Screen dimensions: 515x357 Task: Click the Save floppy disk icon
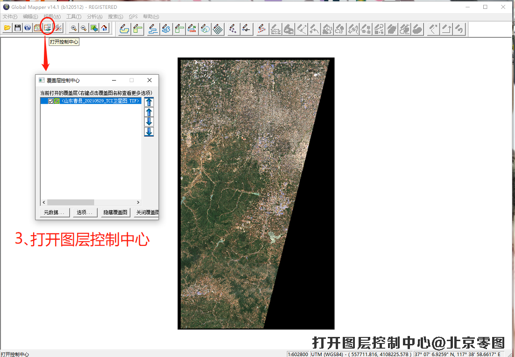(x=17, y=28)
